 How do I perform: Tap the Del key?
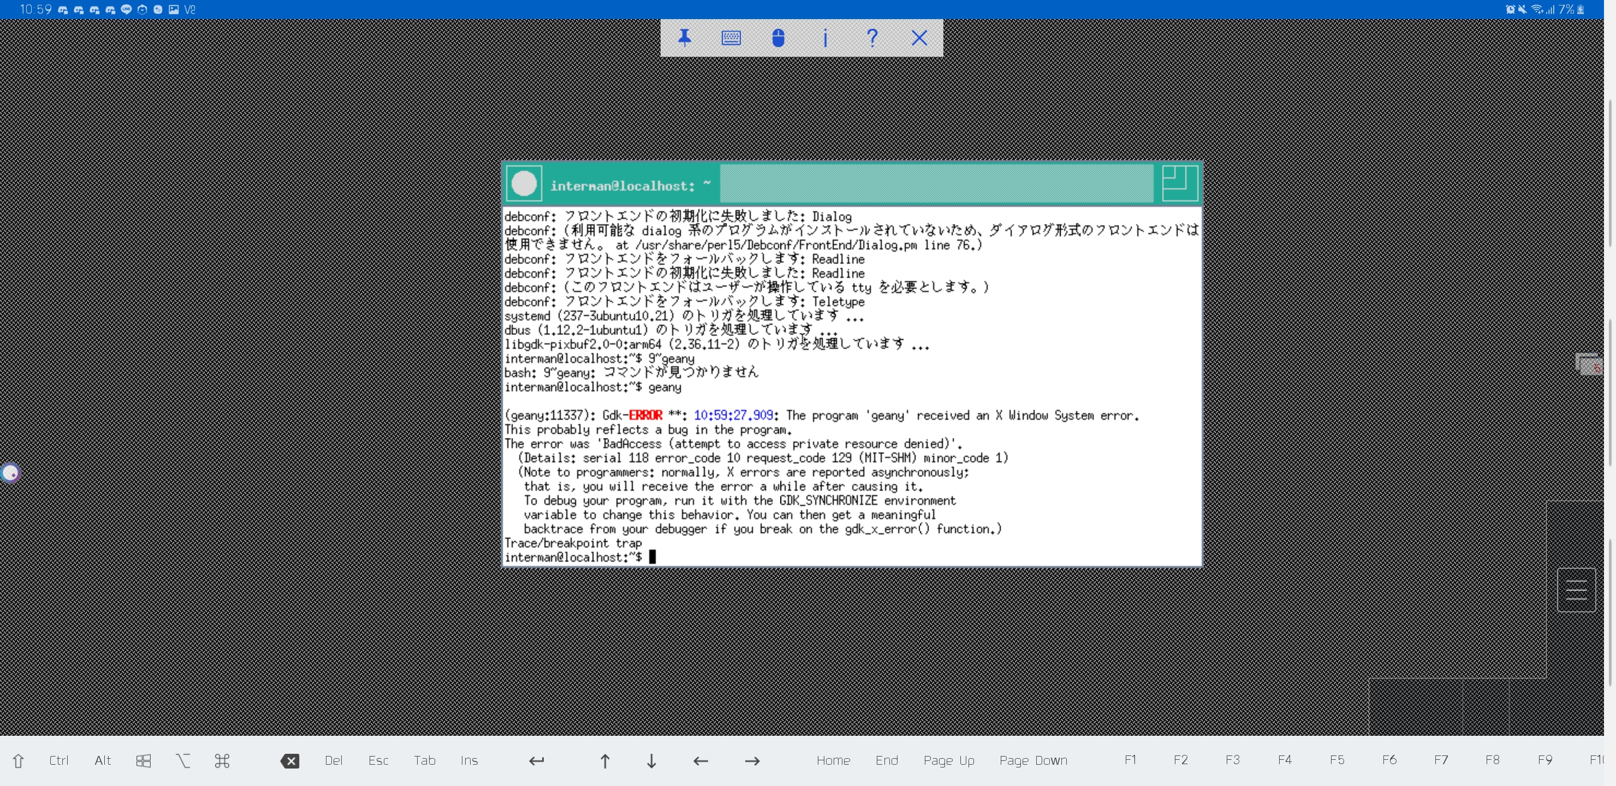pyautogui.click(x=334, y=760)
